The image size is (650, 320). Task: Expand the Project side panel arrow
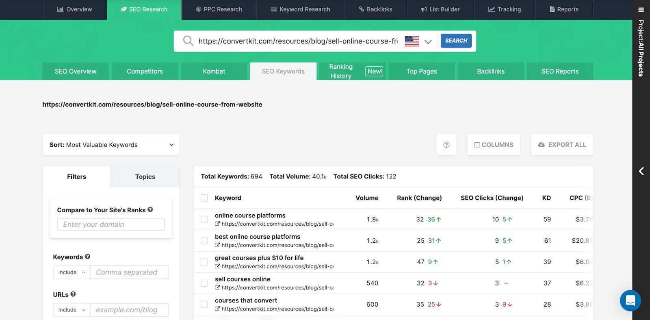pyautogui.click(x=641, y=171)
